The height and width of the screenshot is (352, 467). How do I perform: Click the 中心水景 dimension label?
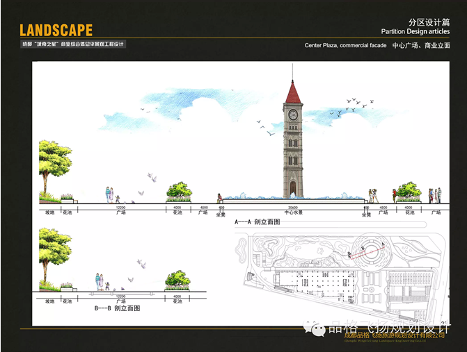(293, 212)
